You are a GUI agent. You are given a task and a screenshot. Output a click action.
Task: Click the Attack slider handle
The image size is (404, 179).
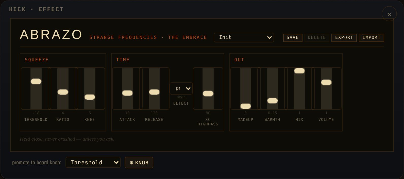(x=127, y=93)
